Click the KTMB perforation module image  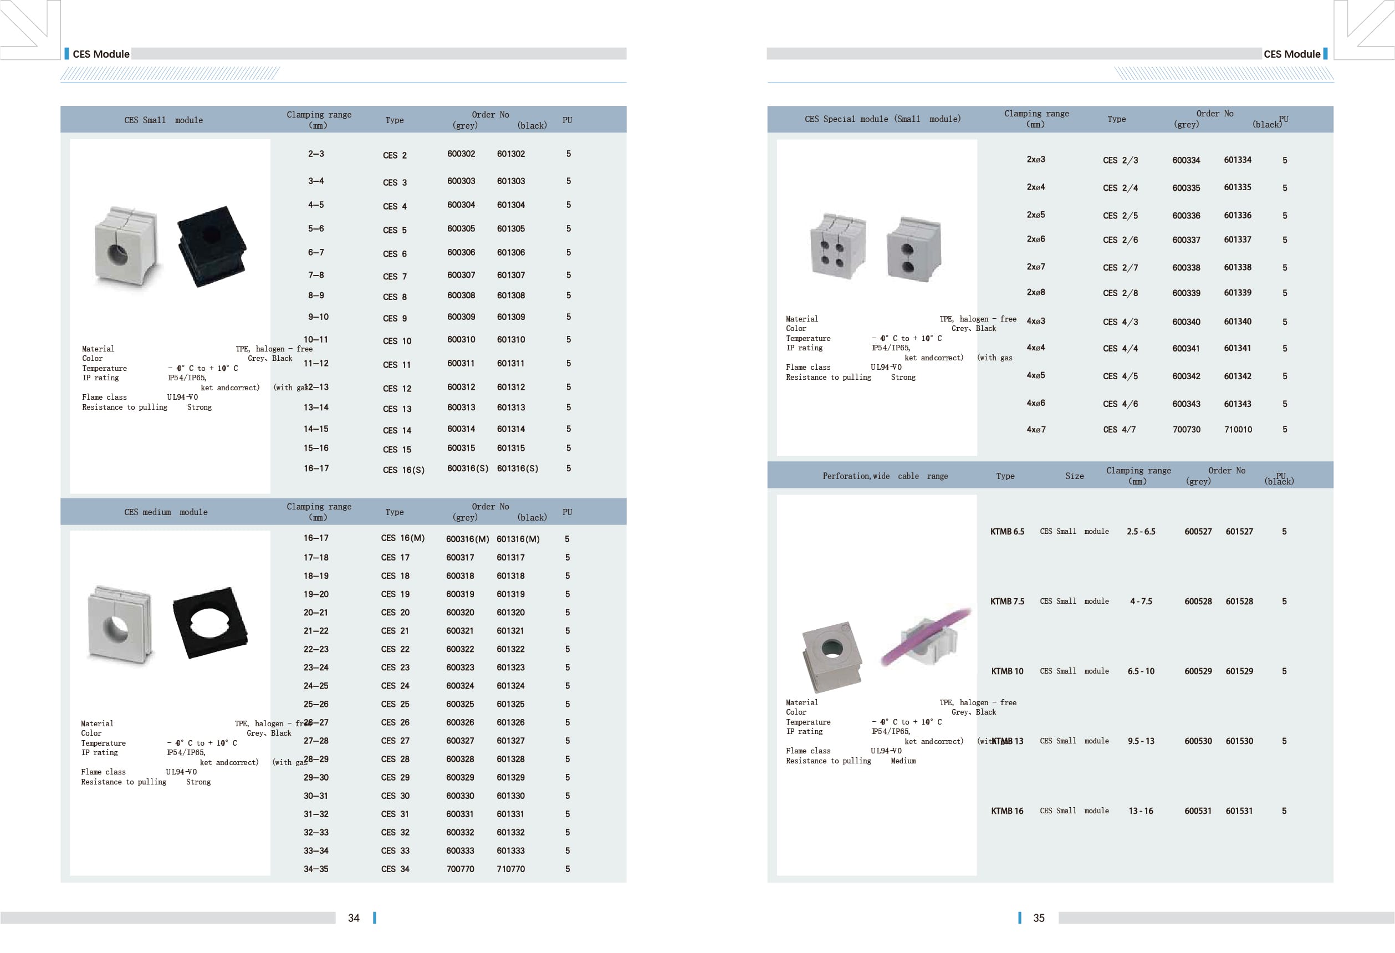[832, 656]
